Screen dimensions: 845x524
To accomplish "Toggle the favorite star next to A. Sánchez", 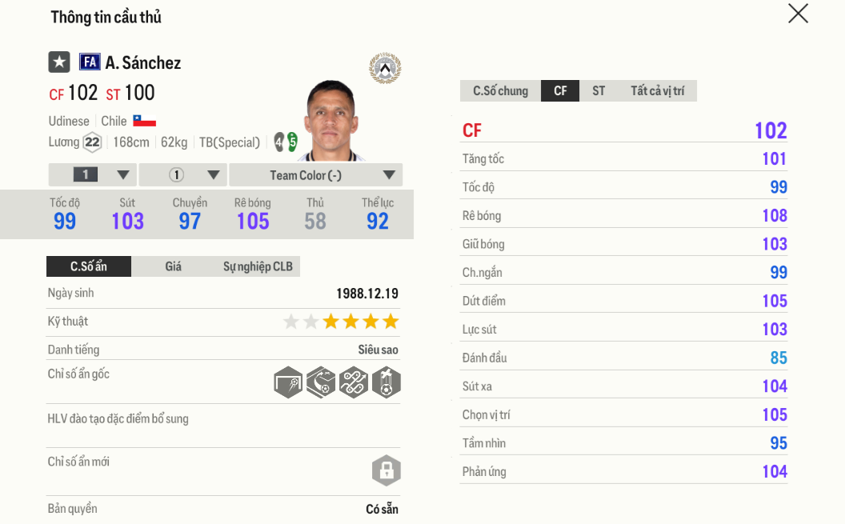I will tap(59, 62).
